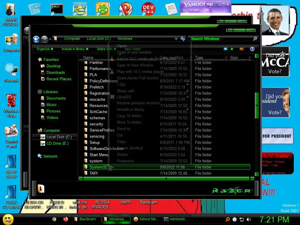
Task: Open the Control Panel desktop icon
Action: click(x=11, y=136)
